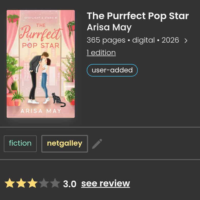Open The Purrfect Pop Star cover image

[x=41, y=64]
